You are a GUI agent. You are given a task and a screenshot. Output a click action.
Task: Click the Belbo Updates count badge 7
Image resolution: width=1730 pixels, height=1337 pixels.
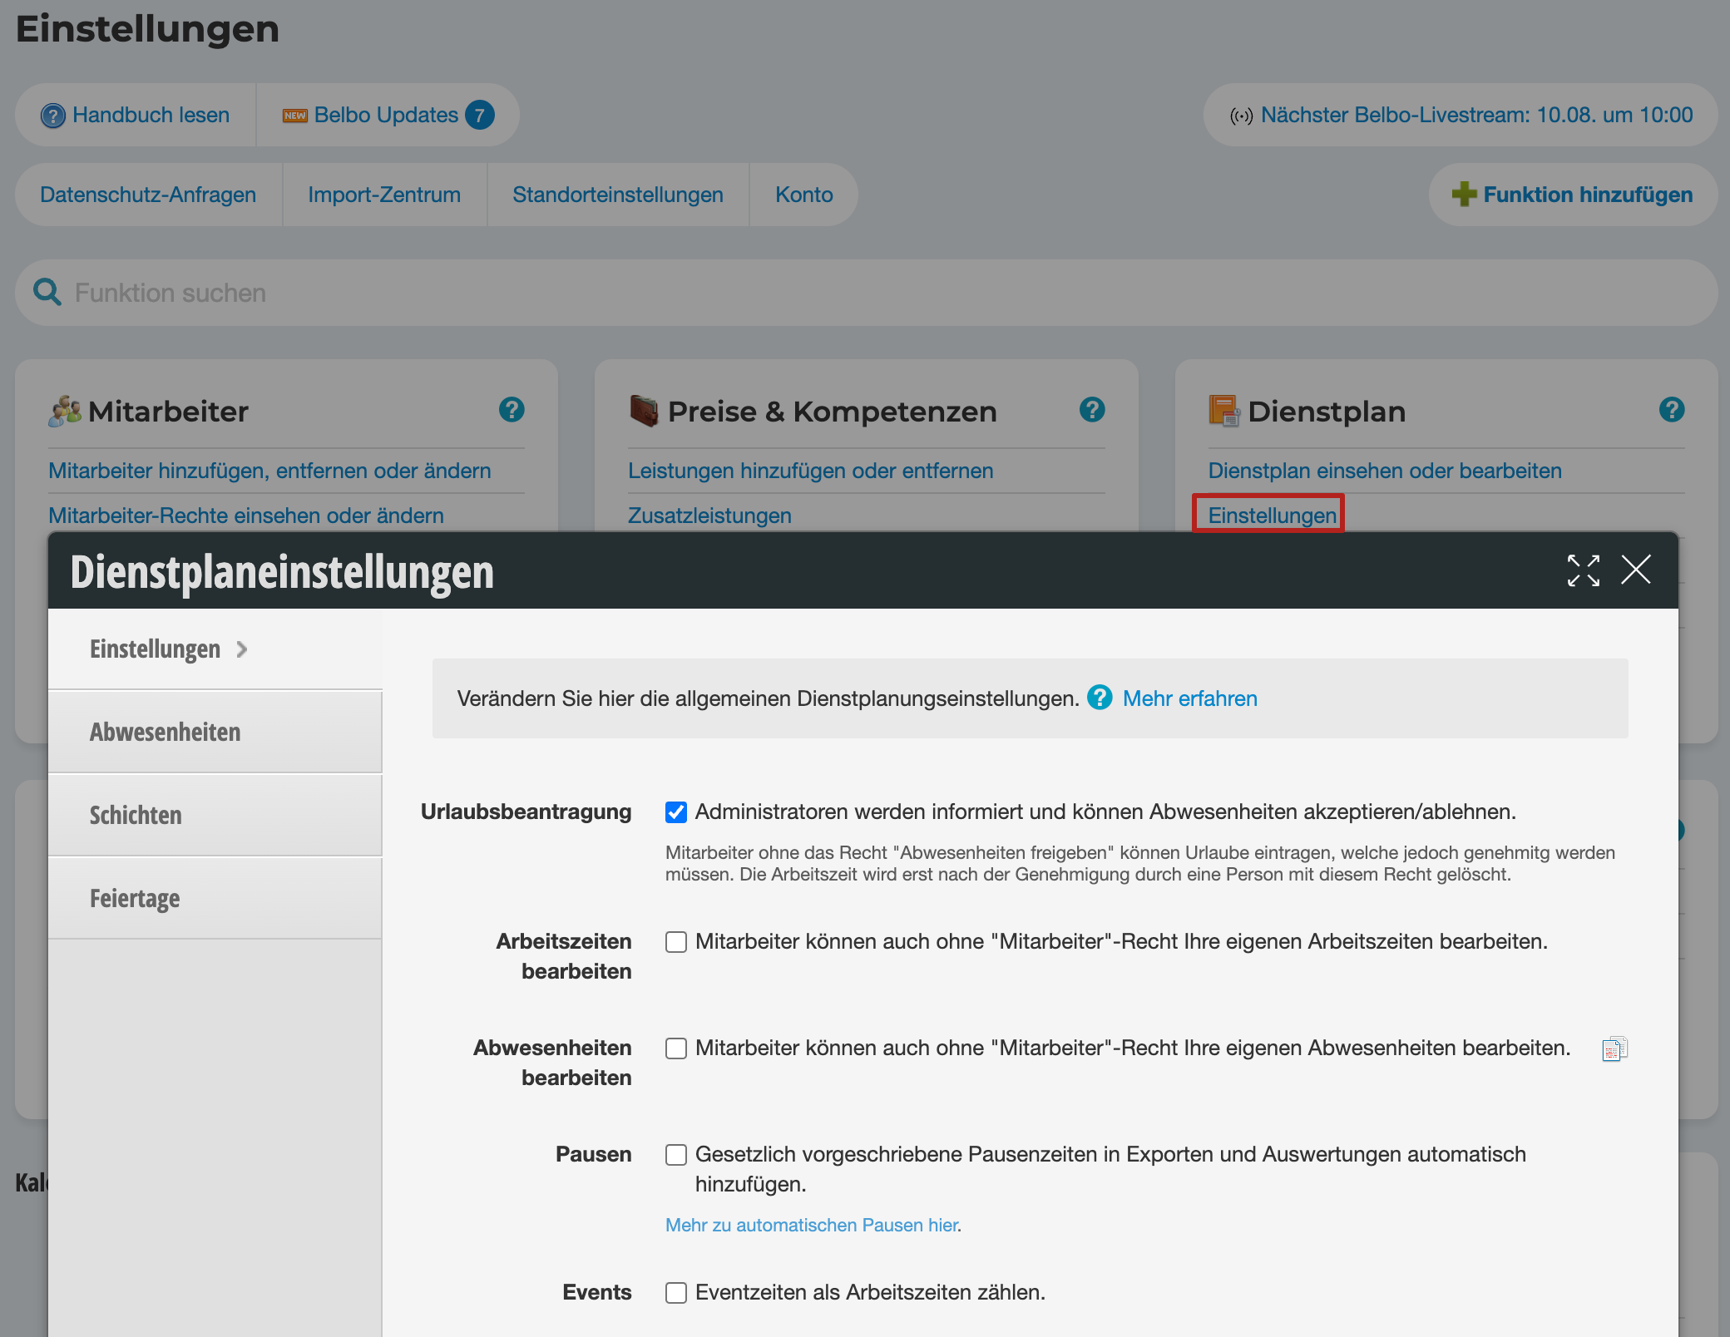(480, 115)
